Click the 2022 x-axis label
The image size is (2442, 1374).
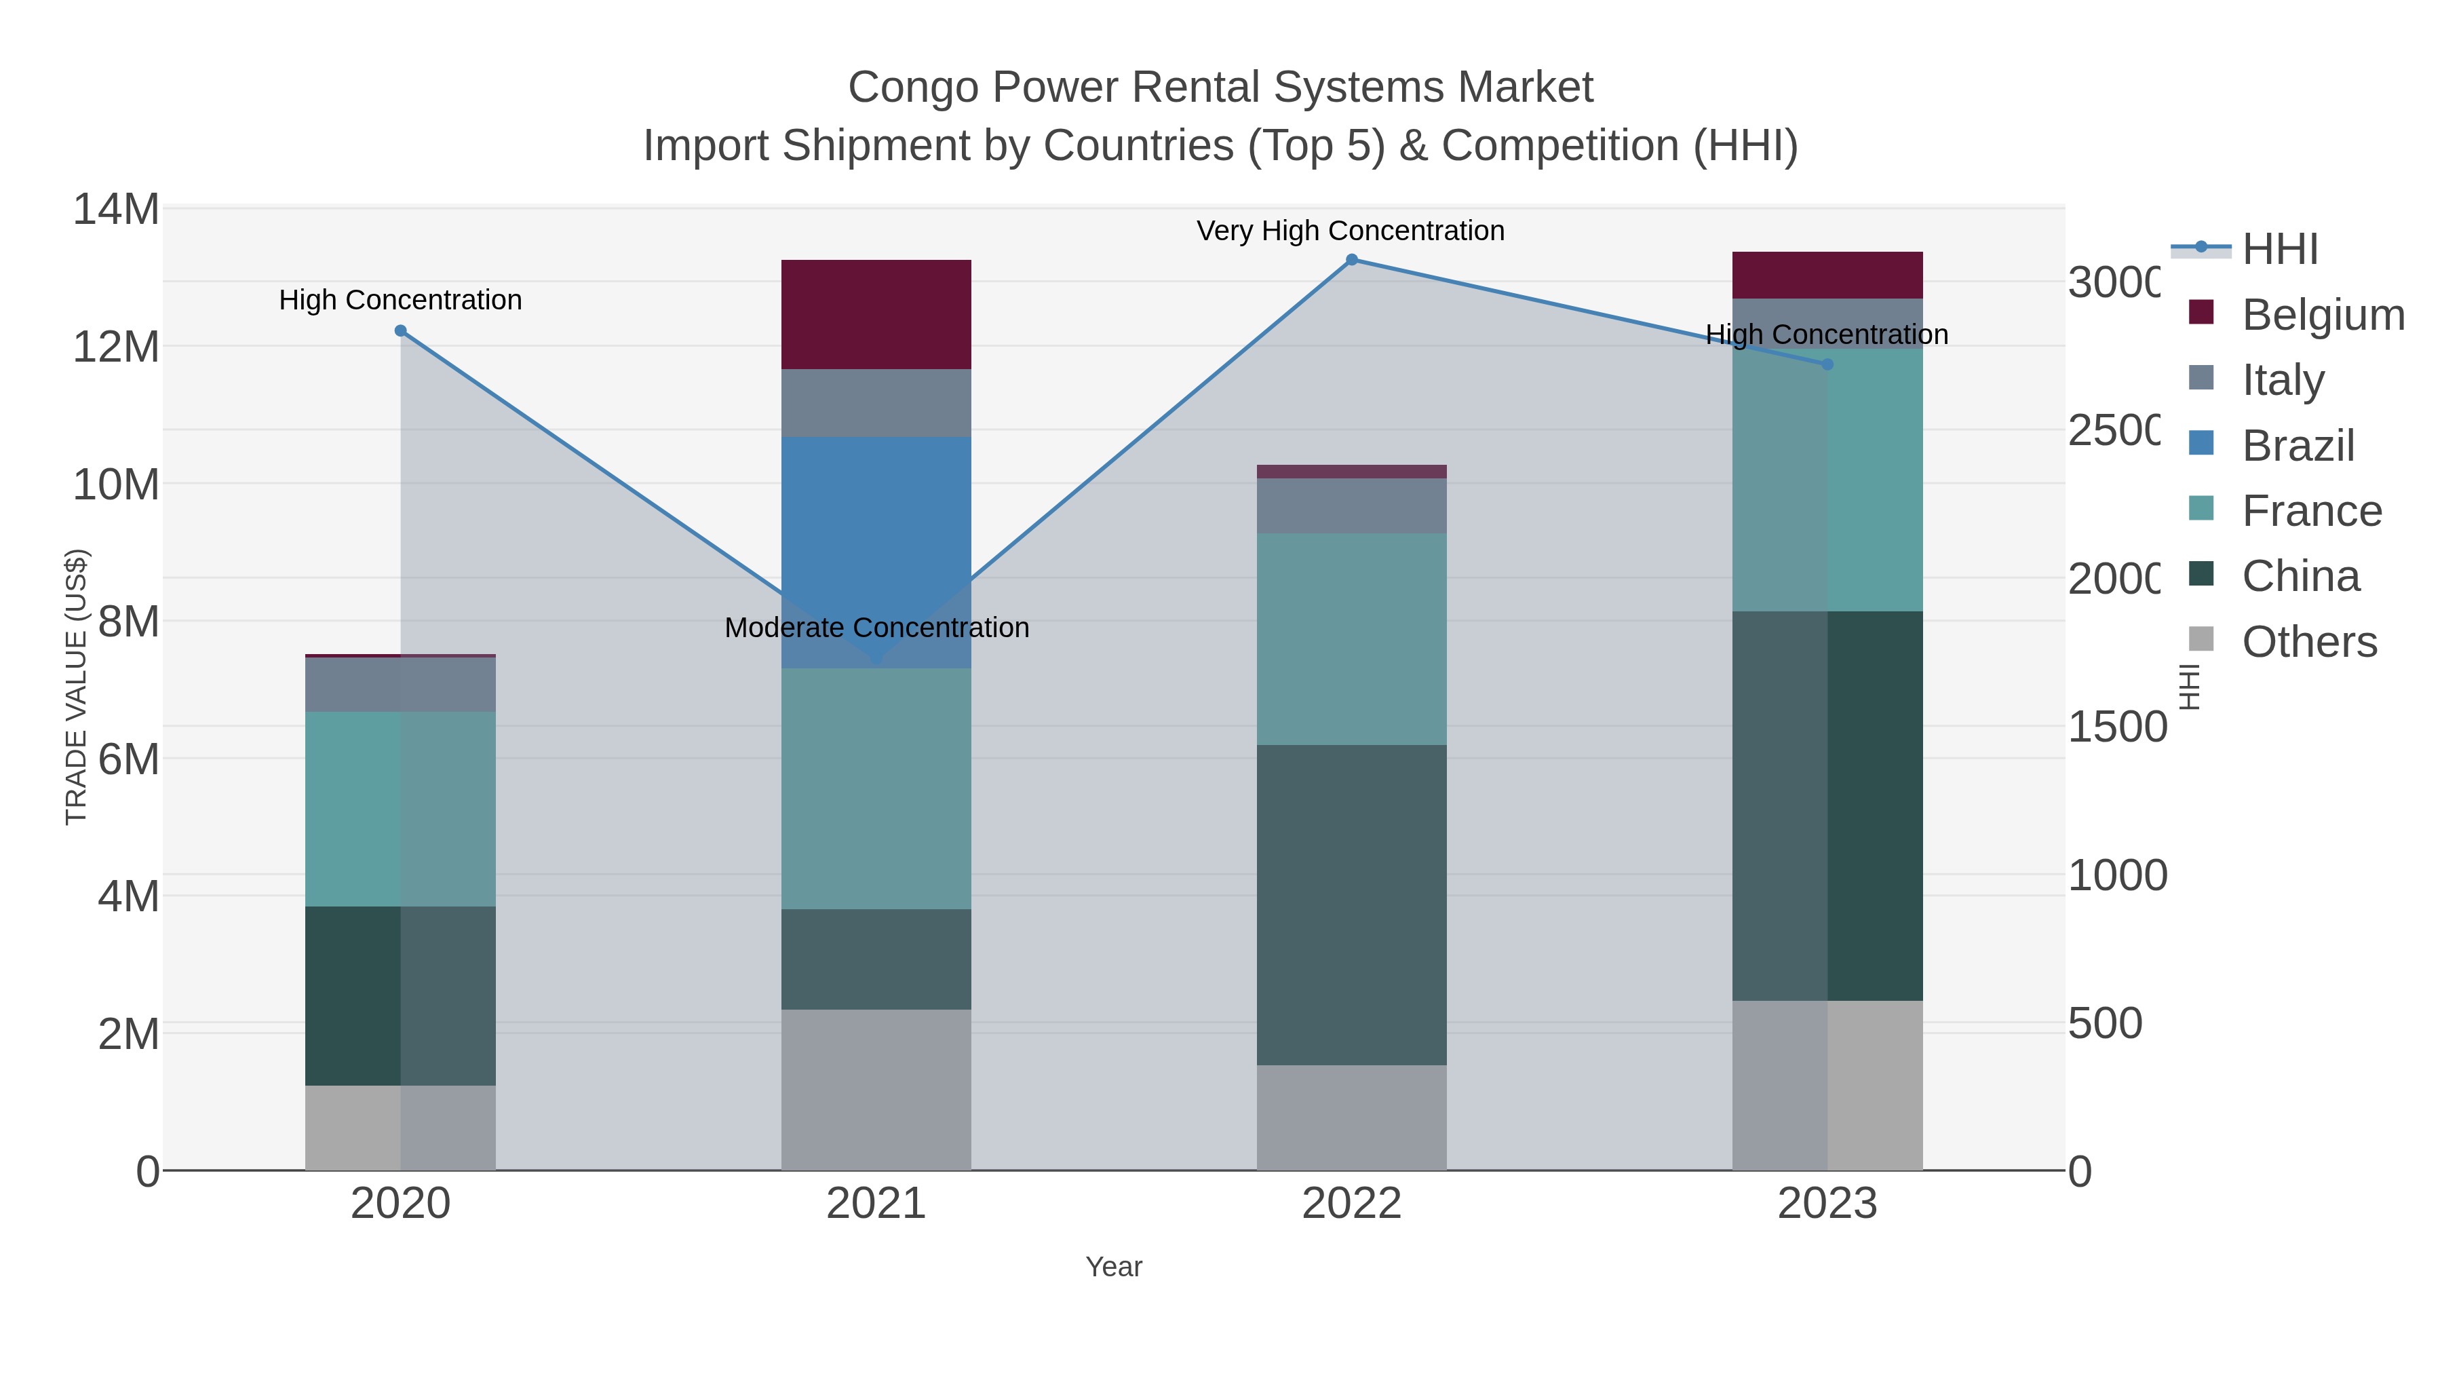coord(1352,1204)
